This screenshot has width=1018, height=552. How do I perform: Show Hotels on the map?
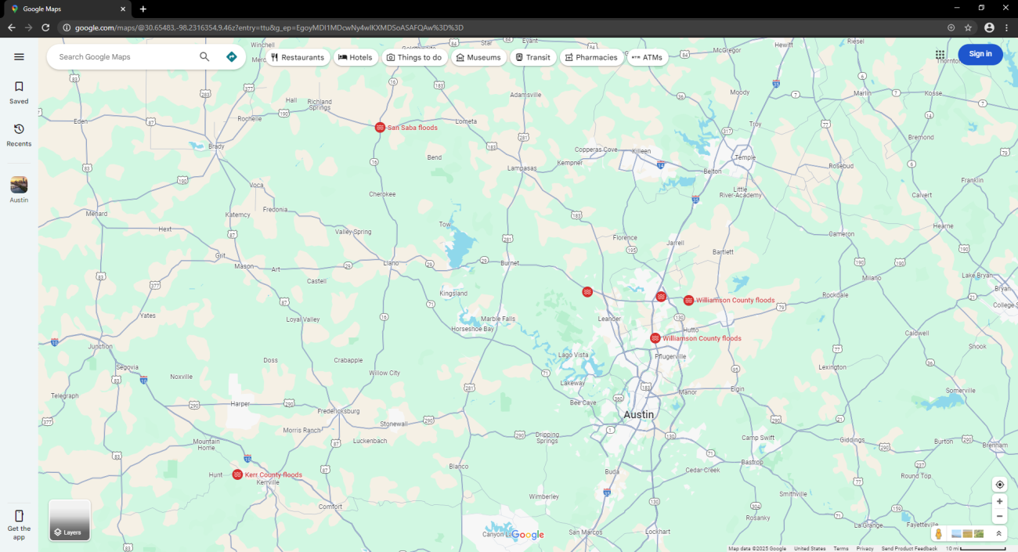click(355, 57)
